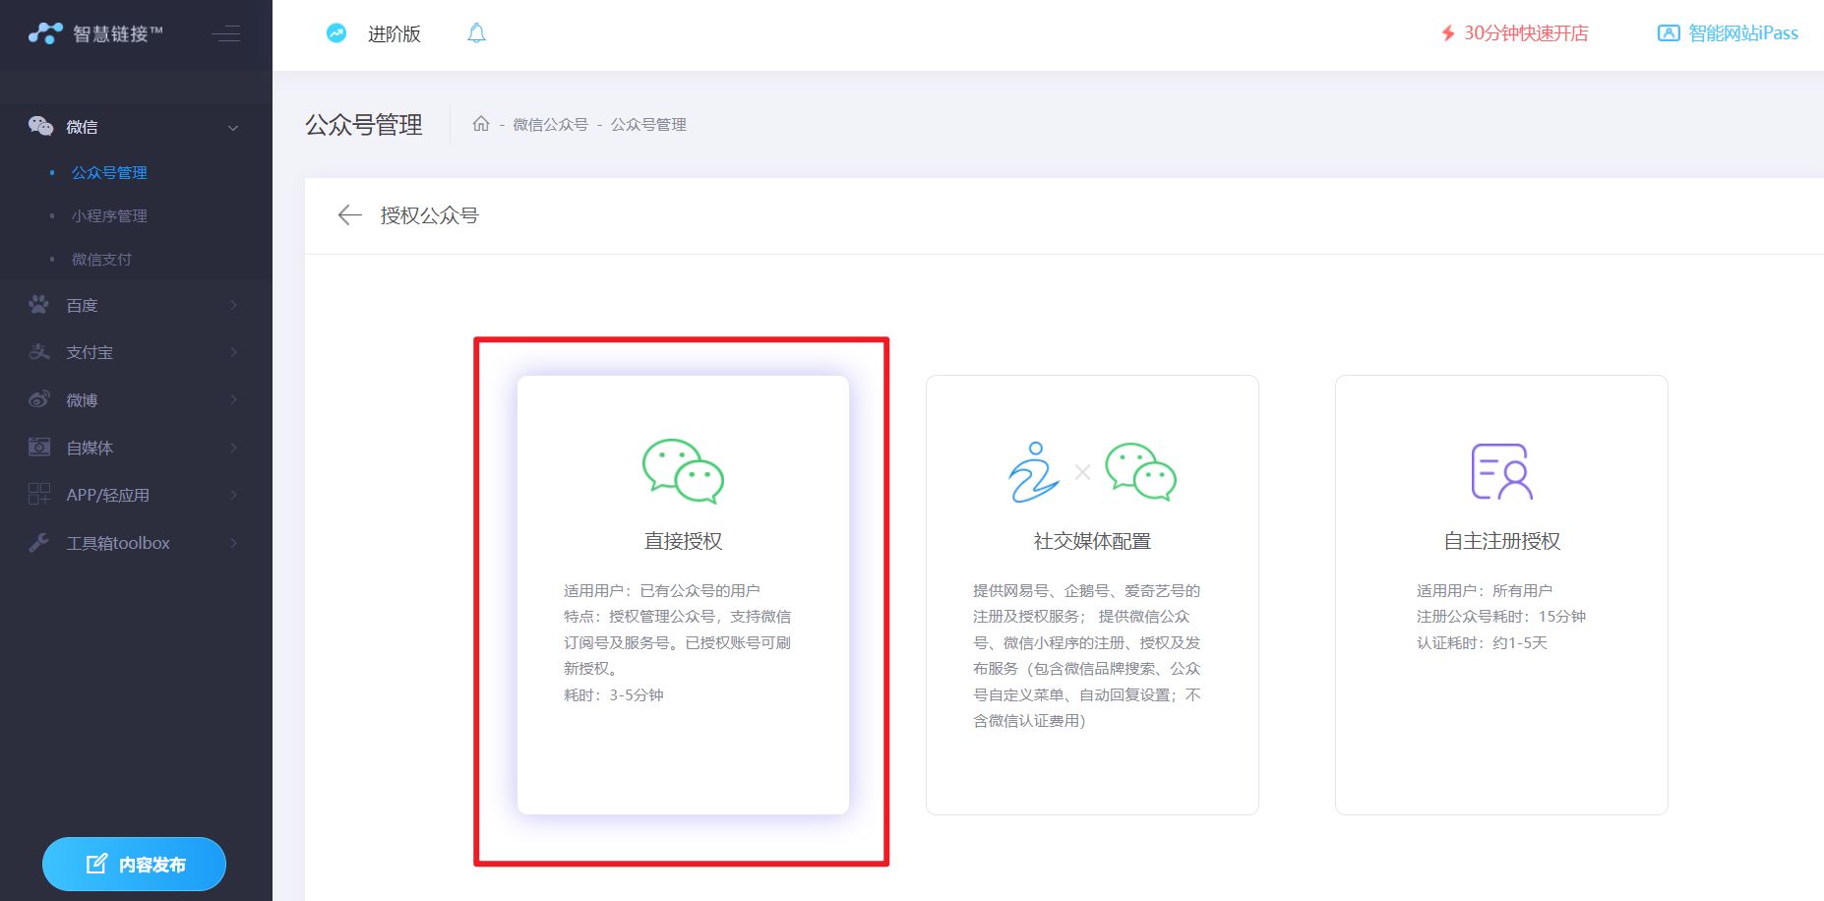The width and height of the screenshot is (1824, 901).
Task: Expand the 微博 sidebar section
Action: pyautogui.click(x=233, y=399)
